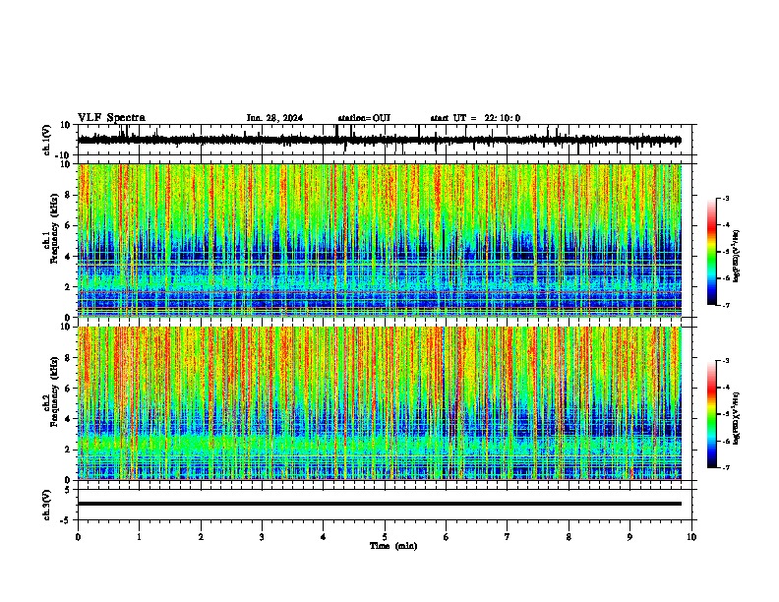This screenshot has width=779, height=602.
Task: Click the "-7" label on ch.1 colorbar
Action: [725, 305]
